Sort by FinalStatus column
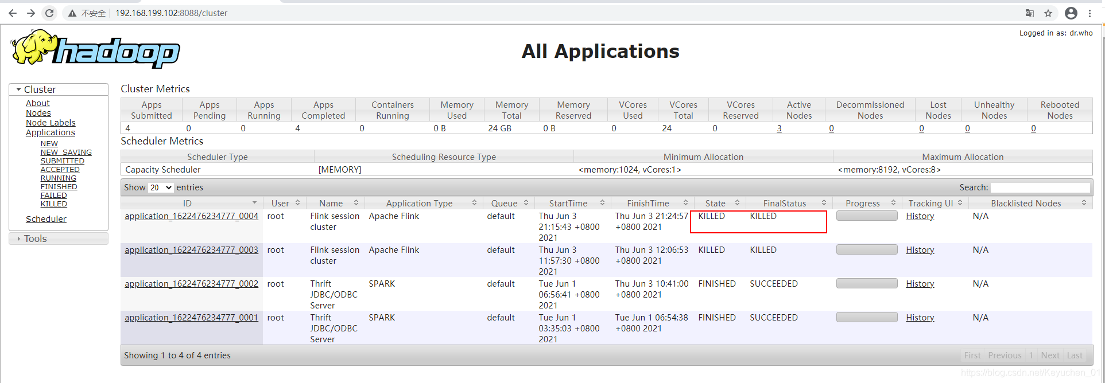The image size is (1105, 383). point(789,203)
